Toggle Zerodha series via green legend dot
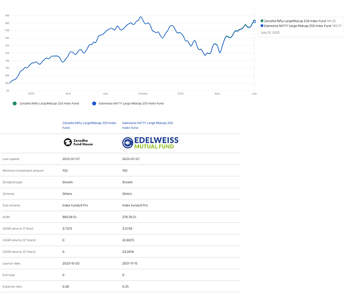The width and height of the screenshot is (344, 294). [x=15, y=103]
